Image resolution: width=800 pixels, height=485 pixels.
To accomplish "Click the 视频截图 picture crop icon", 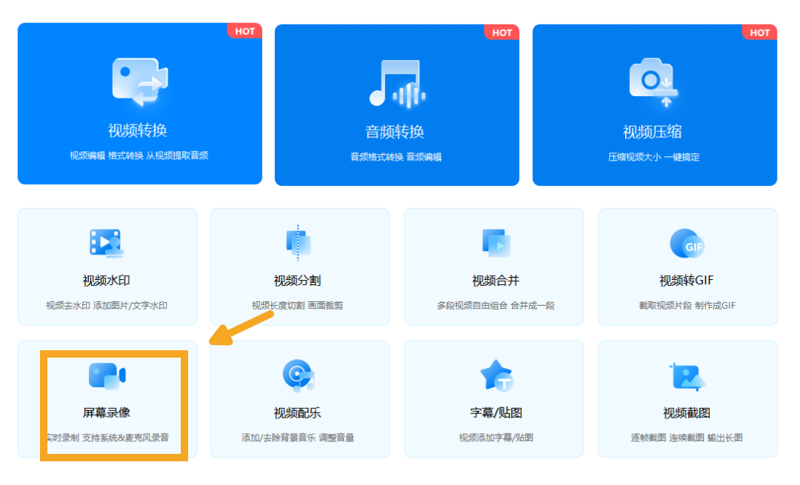I will (687, 376).
